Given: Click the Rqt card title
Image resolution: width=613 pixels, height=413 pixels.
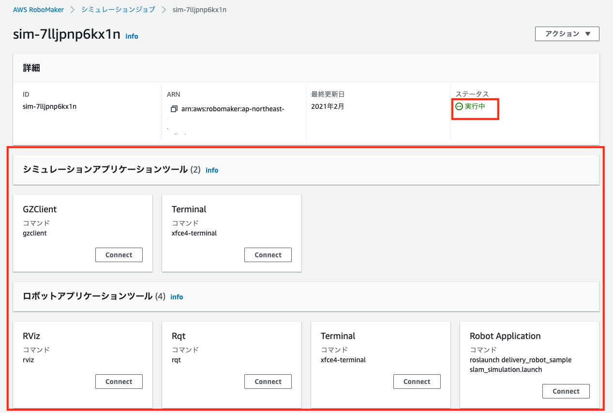Looking at the screenshot, I should pos(179,336).
